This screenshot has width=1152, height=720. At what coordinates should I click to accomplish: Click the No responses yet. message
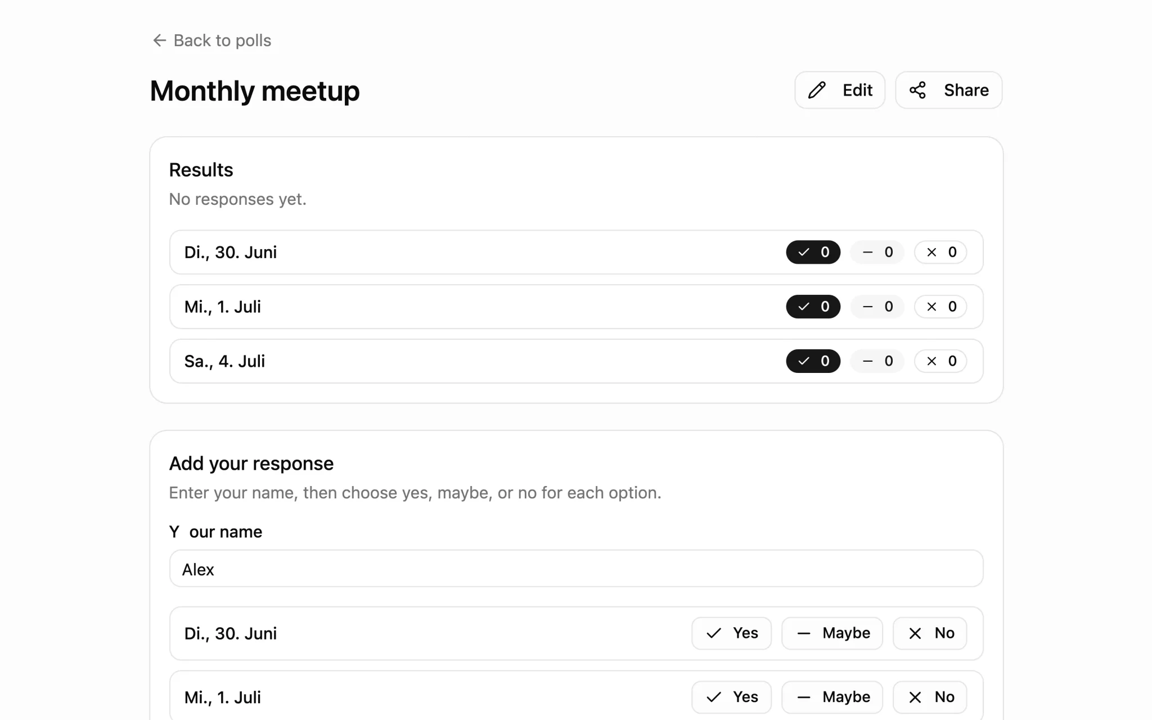tap(238, 199)
